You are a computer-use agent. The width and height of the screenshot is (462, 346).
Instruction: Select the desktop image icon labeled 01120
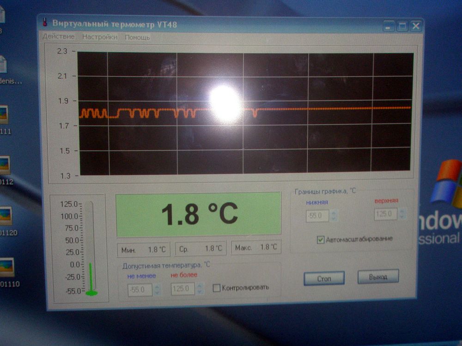[5, 215]
